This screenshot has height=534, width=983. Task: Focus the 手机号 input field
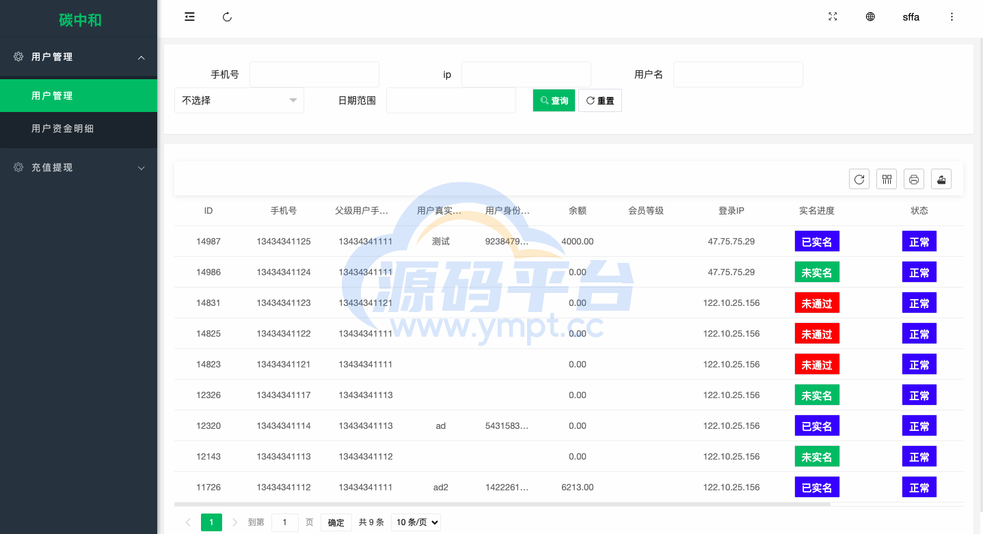pos(314,74)
